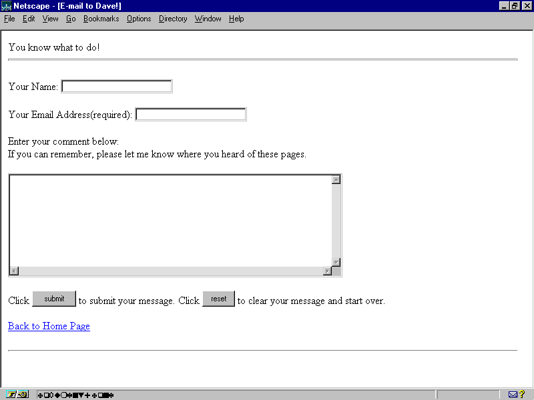Screen dimensions: 534x400
Task: Click the security key icon in status bar
Action: pos(18,395)
